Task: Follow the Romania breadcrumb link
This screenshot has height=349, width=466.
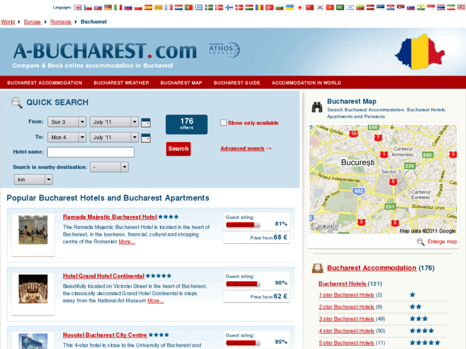Action: pos(61,22)
